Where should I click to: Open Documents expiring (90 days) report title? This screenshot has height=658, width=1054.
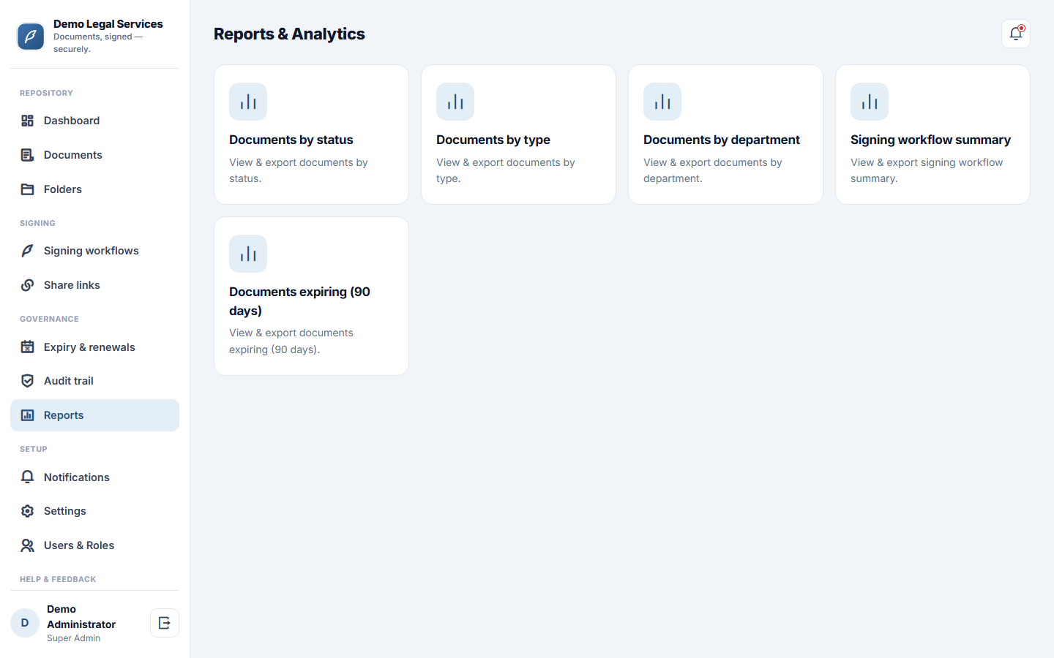[x=299, y=301]
